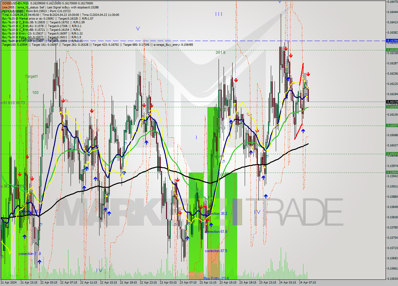This screenshot has height=286, width=398.
Task: Click the DOGEUSD-Bin,M15 symbol title
Action: point(15,3)
